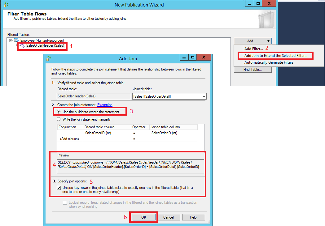Select 'Add Join to Extend the Selected Filter...'
The width and height of the screenshot is (325, 226).
click(275, 55)
